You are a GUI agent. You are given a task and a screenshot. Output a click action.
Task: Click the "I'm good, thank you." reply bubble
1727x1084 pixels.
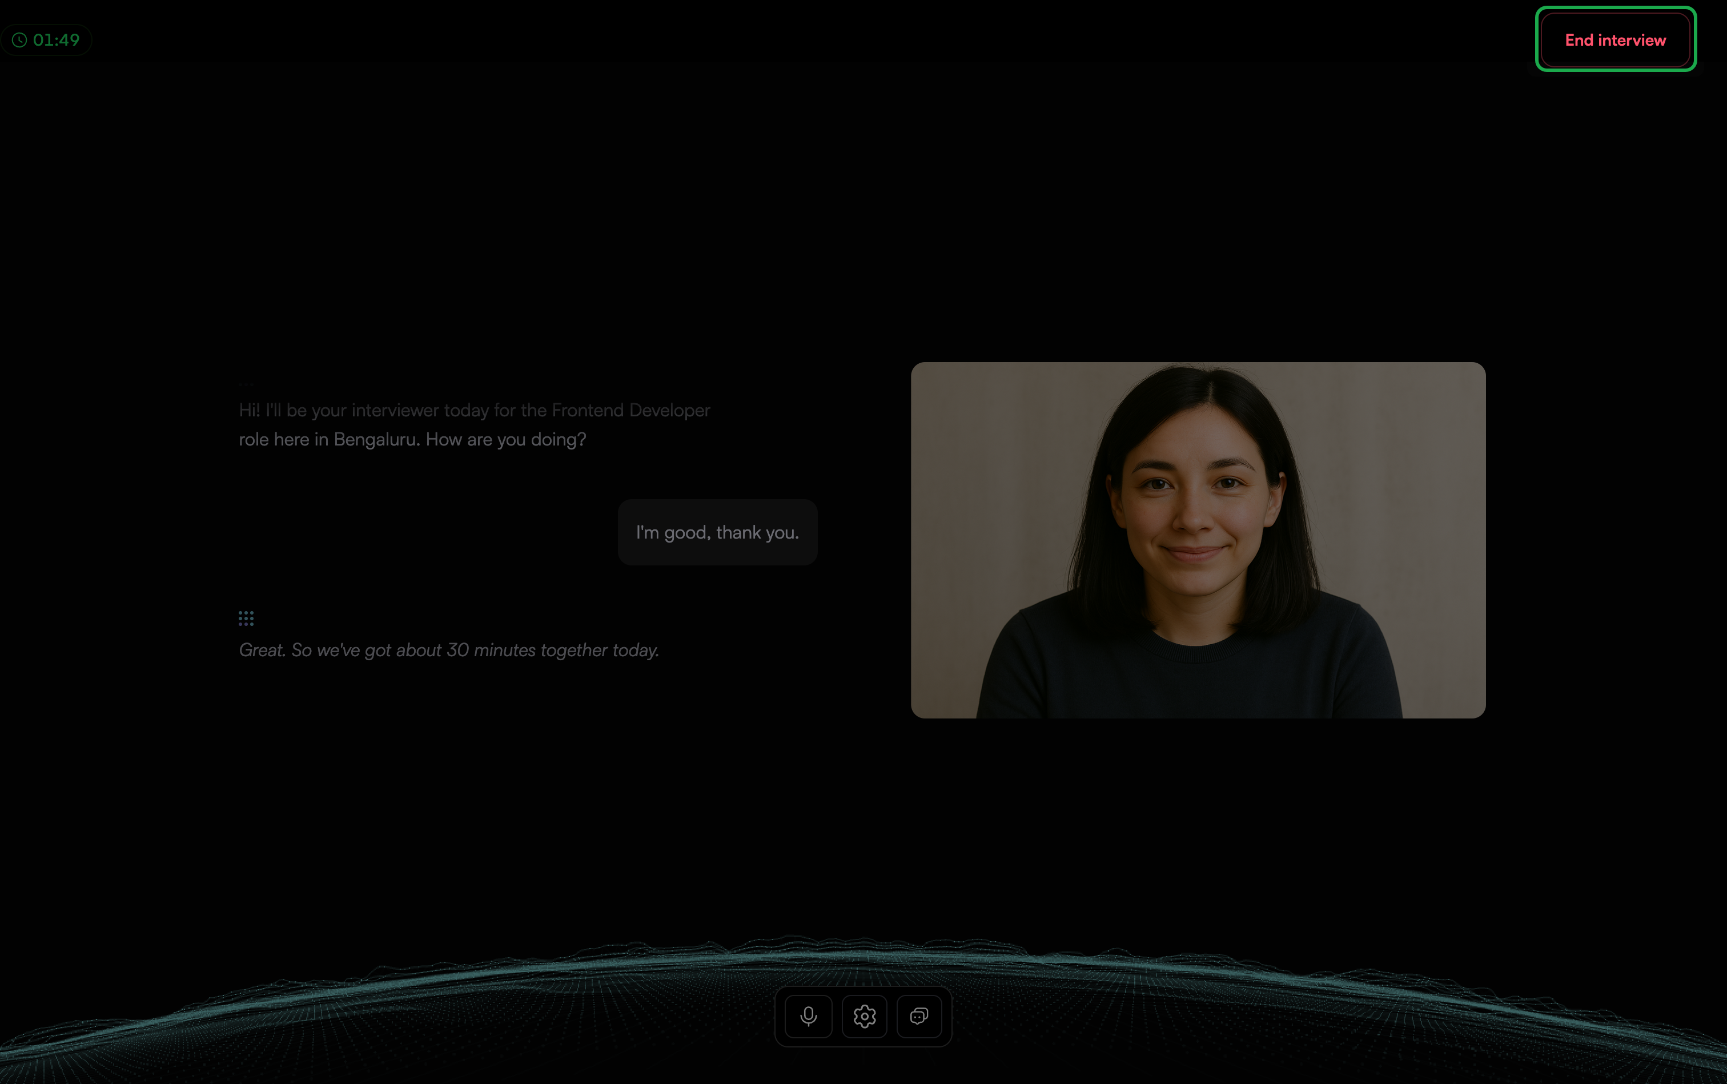click(x=718, y=532)
